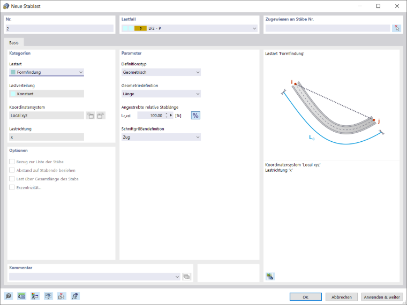
Task: Click the 'Kategorien' section heading
Action: click(20, 53)
